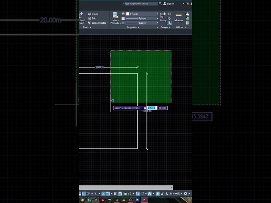Click Edit Attributes in Block panel
This screenshot has width=271, height=203.
click(x=97, y=23)
